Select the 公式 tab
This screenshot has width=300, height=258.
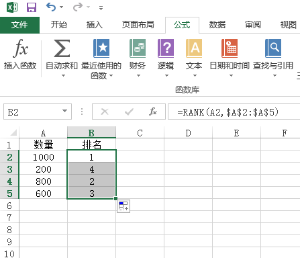point(182,25)
